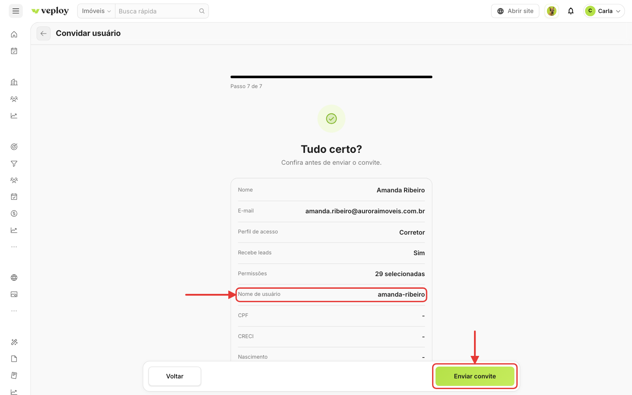This screenshot has width=632, height=395.
Task: Open the picture gallery icon in sidebar
Action: tap(14, 294)
